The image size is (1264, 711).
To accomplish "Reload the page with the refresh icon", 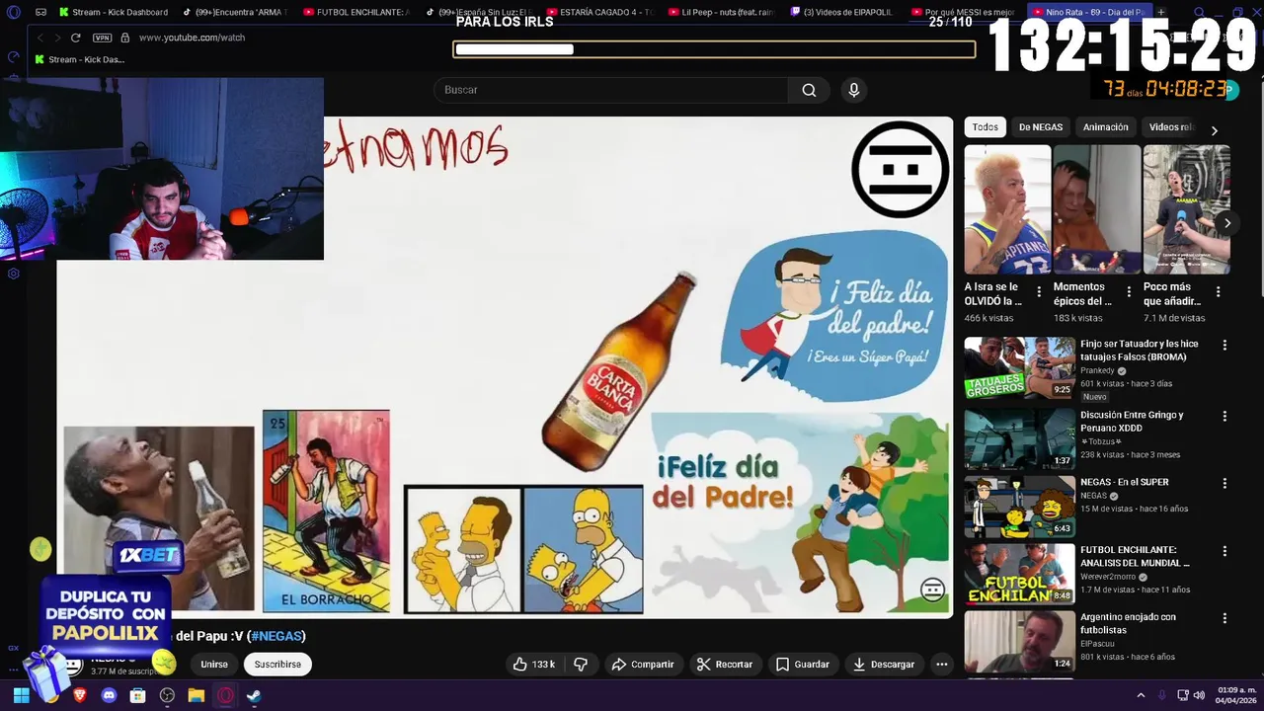I will [76, 38].
